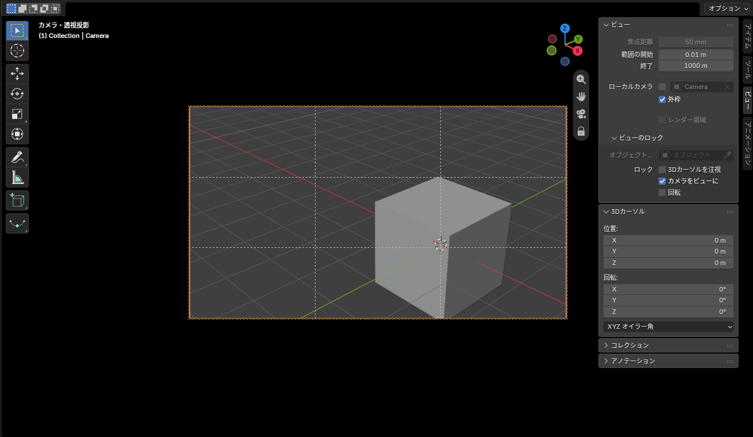The image size is (753, 437).
Task: Open the XYZ オイラー角 rotation mode dropdown
Action: [669, 327]
